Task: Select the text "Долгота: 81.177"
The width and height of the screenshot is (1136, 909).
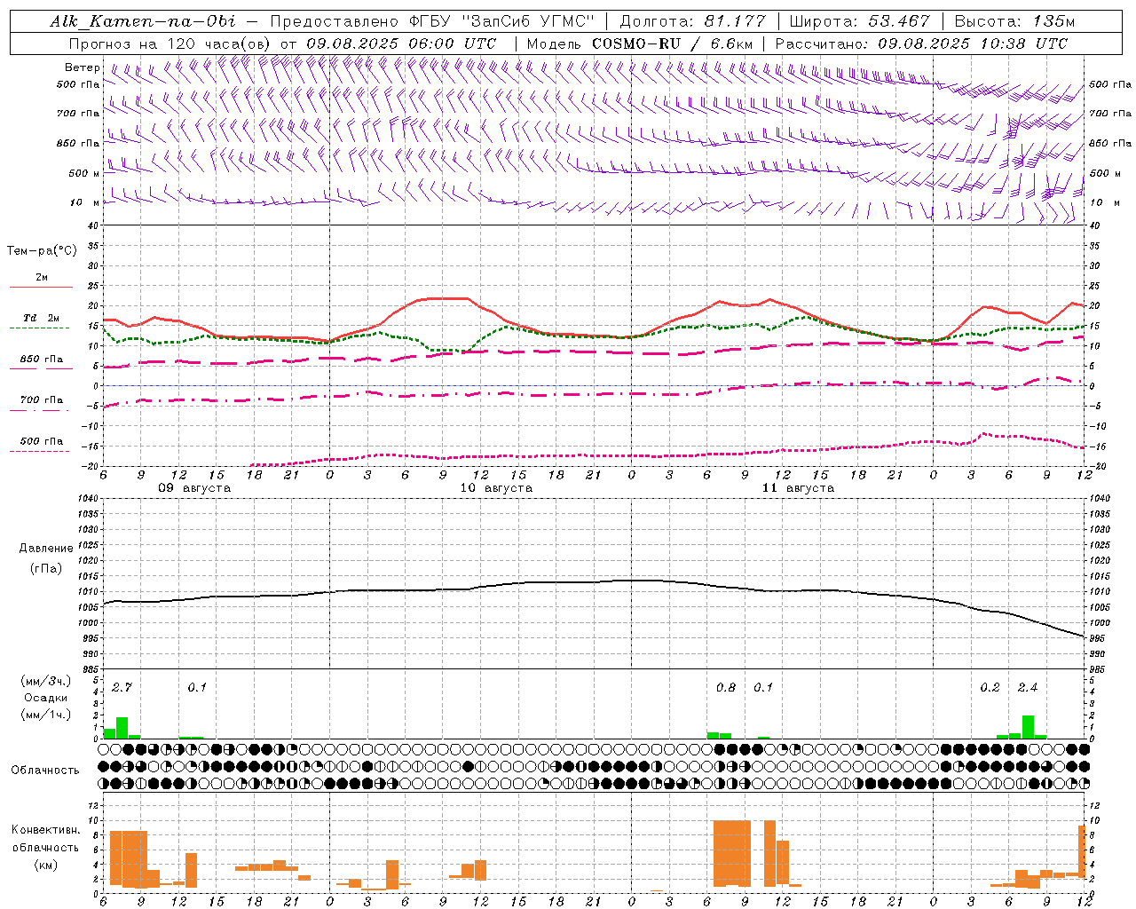Action: pos(693,21)
